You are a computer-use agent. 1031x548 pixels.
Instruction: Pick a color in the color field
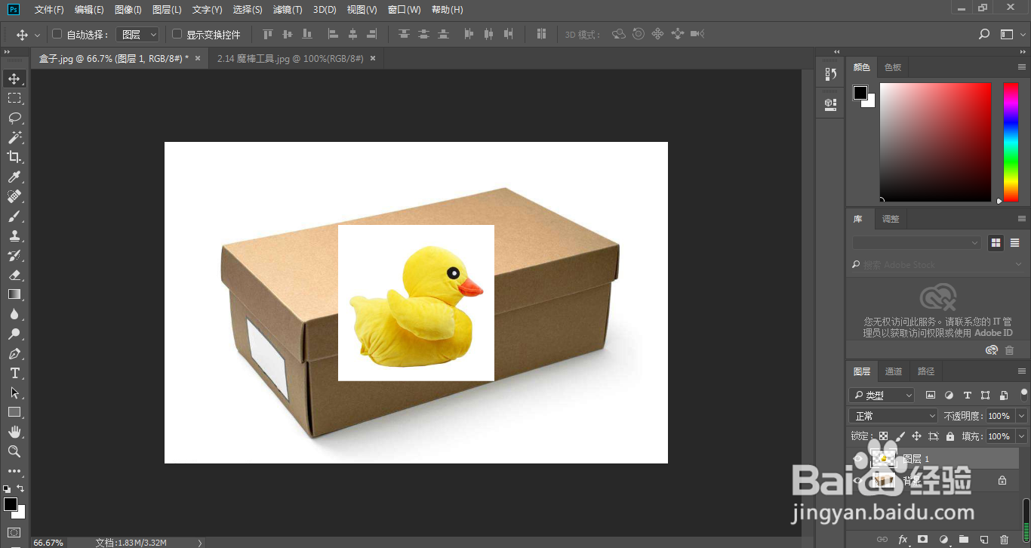[x=935, y=142]
